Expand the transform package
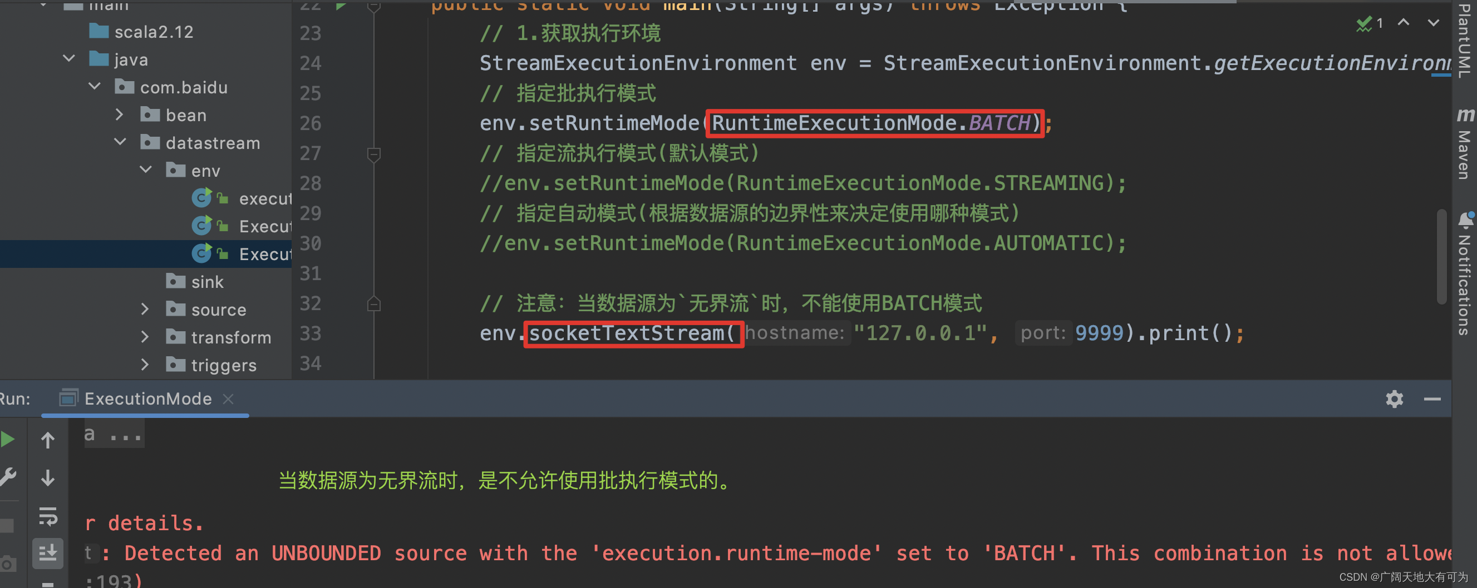The image size is (1477, 588). click(x=145, y=337)
